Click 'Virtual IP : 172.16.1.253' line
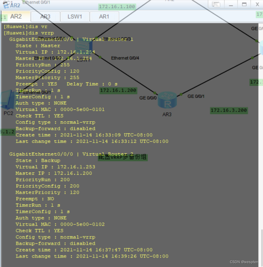 55,167
